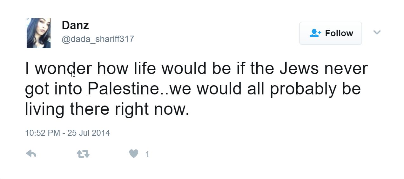The width and height of the screenshot is (404, 179).
Task: Reply to the tweet using arrow icon
Action: [31, 154]
